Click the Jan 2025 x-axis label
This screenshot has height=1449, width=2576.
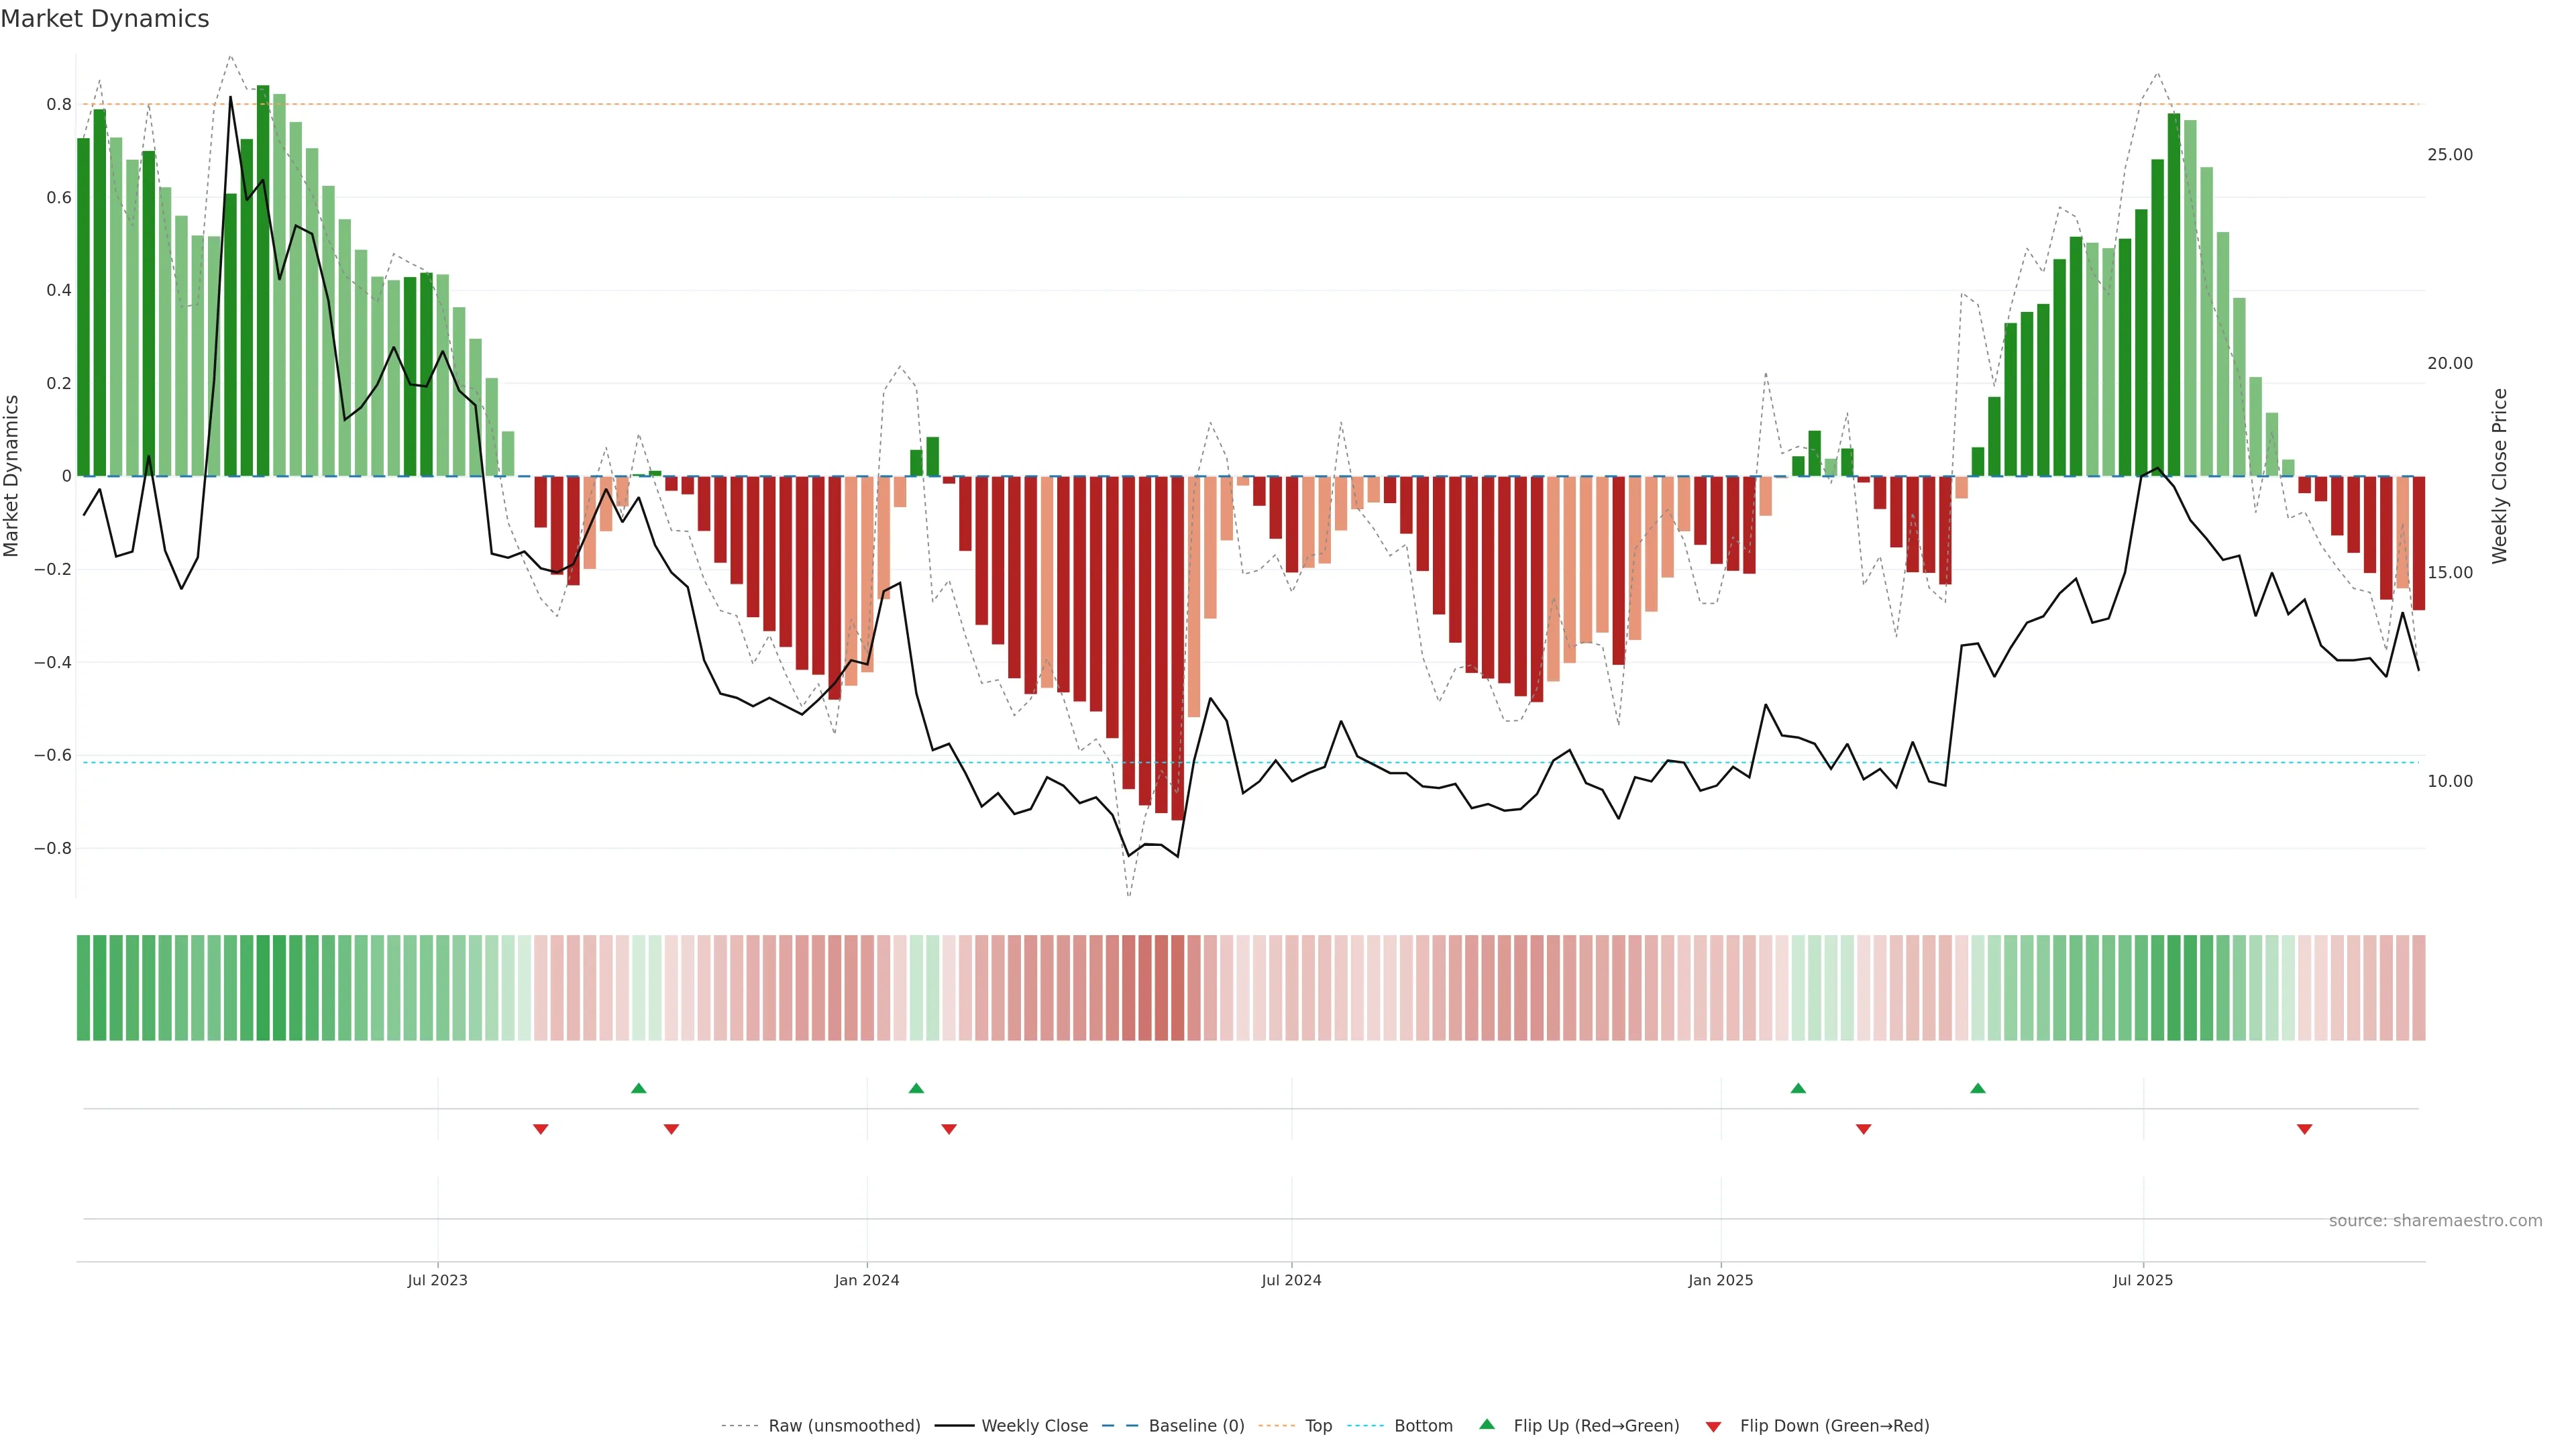1720,1280
